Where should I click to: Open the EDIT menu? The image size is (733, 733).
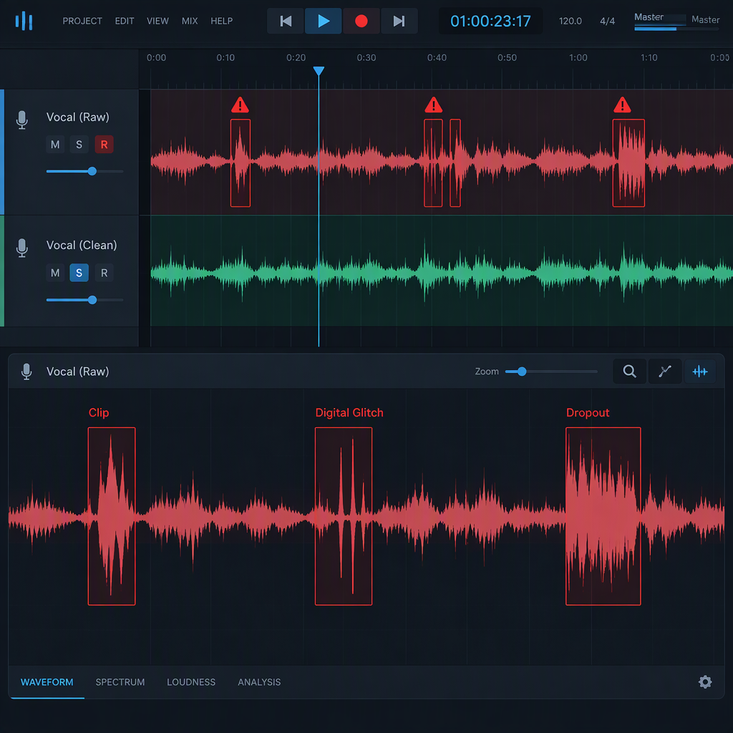125,21
